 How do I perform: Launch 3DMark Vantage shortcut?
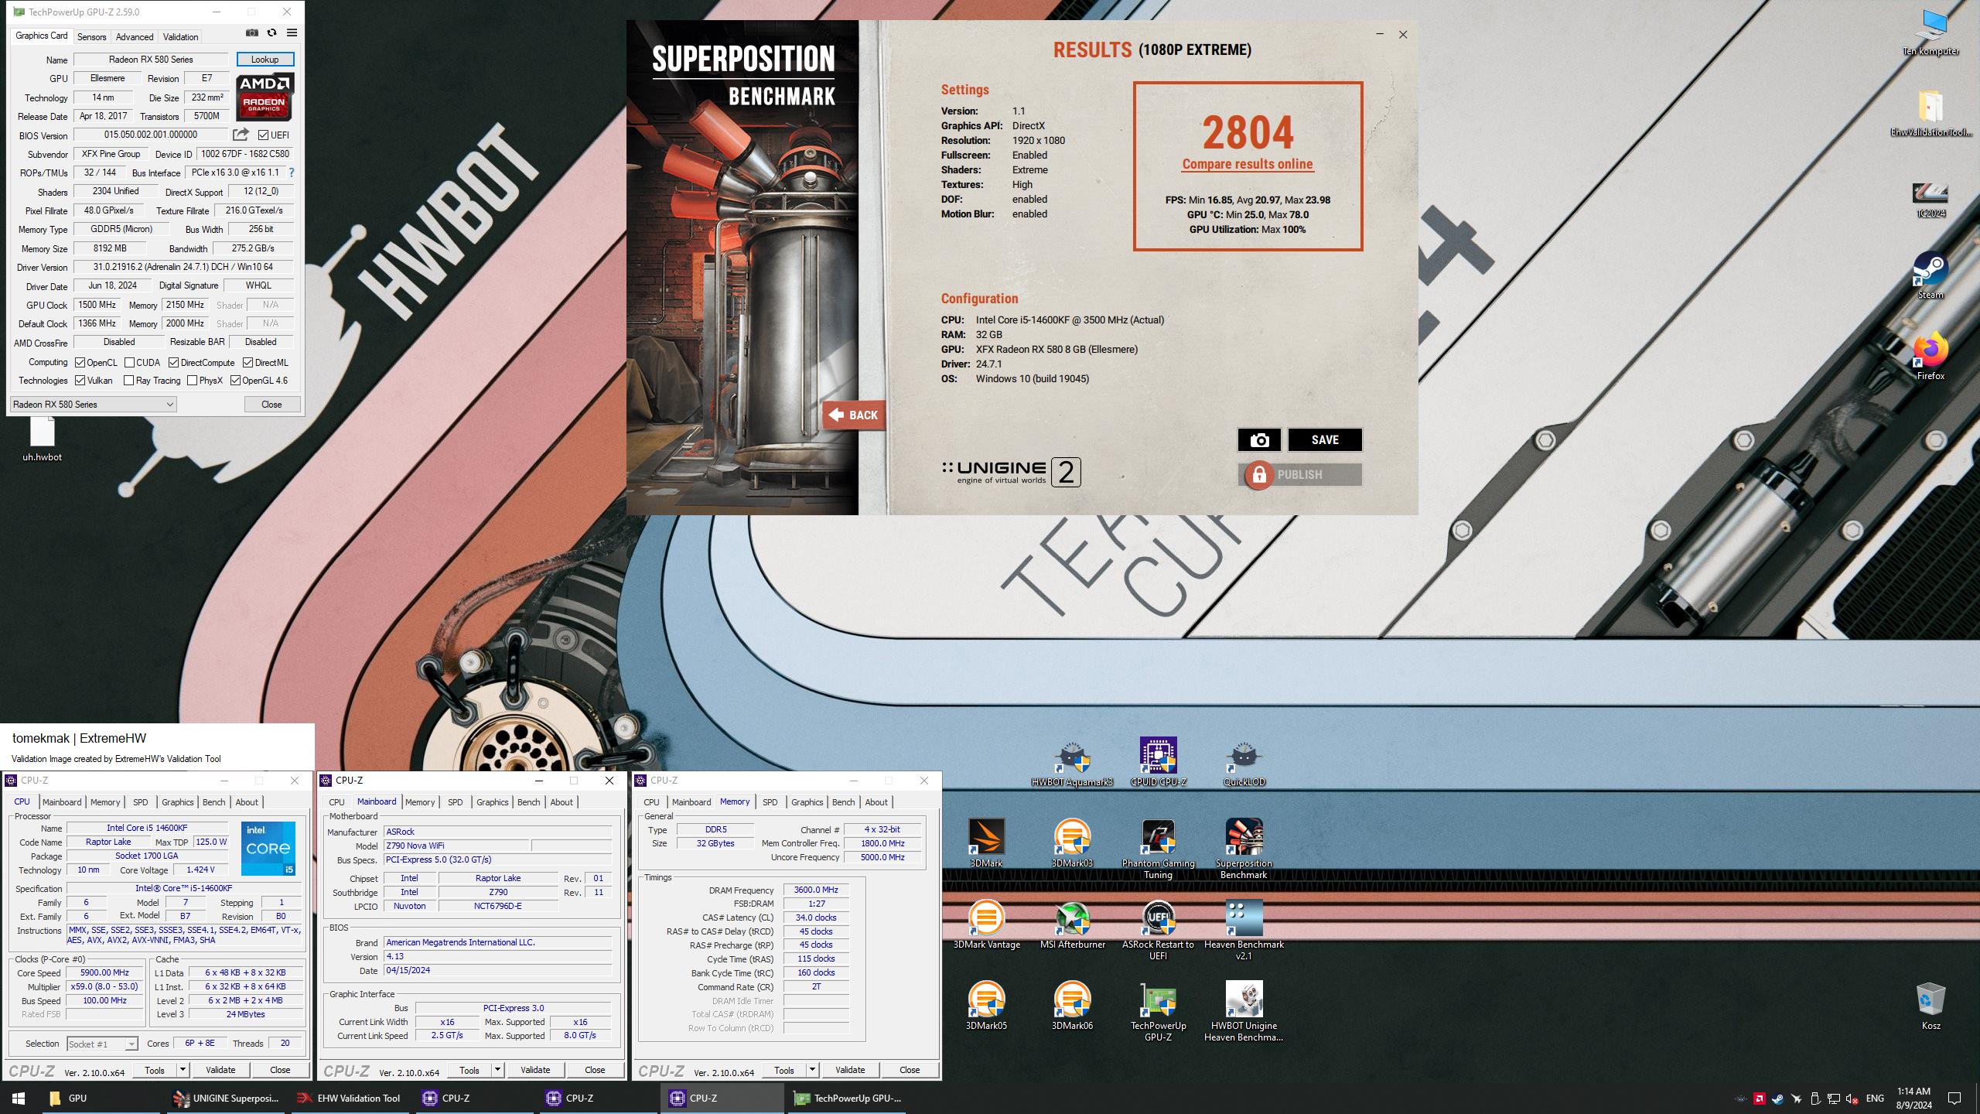click(x=986, y=924)
